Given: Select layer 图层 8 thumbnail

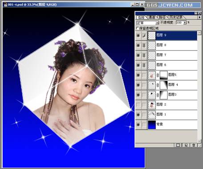Looking at the screenshot, I should (x=152, y=45).
